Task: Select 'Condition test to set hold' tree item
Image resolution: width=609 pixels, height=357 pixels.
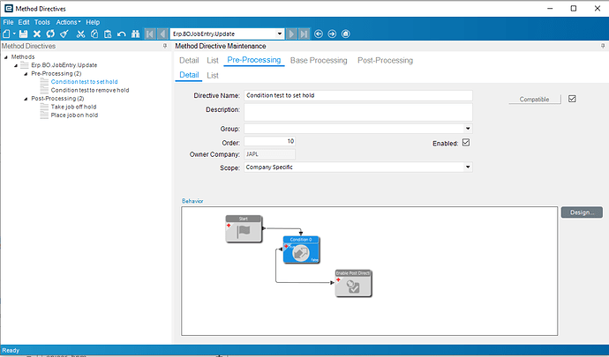Action: pos(84,82)
